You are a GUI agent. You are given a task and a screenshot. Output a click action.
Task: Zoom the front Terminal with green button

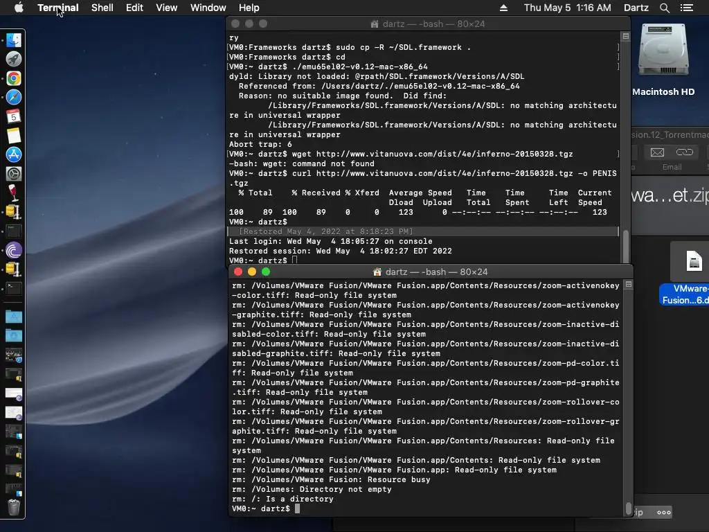(266, 272)
